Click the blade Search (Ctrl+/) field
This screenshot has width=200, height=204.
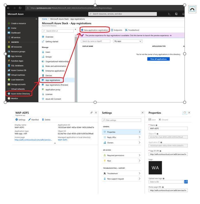pos(58,31)
